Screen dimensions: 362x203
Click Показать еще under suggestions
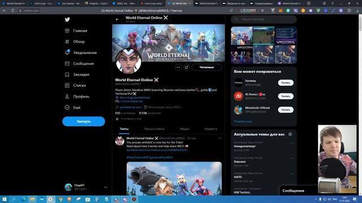(243, 121)
